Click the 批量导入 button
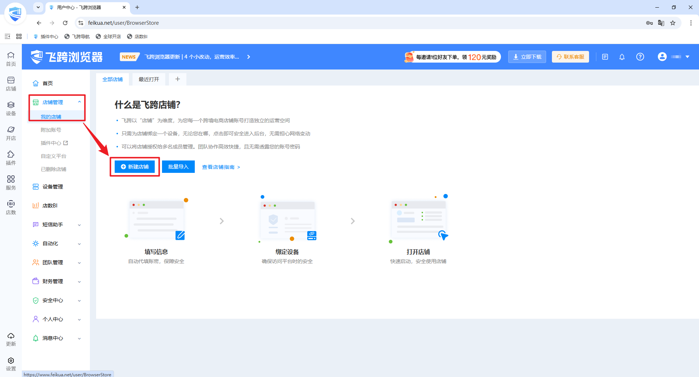The width and height of the screenshot is (699, 377). click(x=178, y=167)
